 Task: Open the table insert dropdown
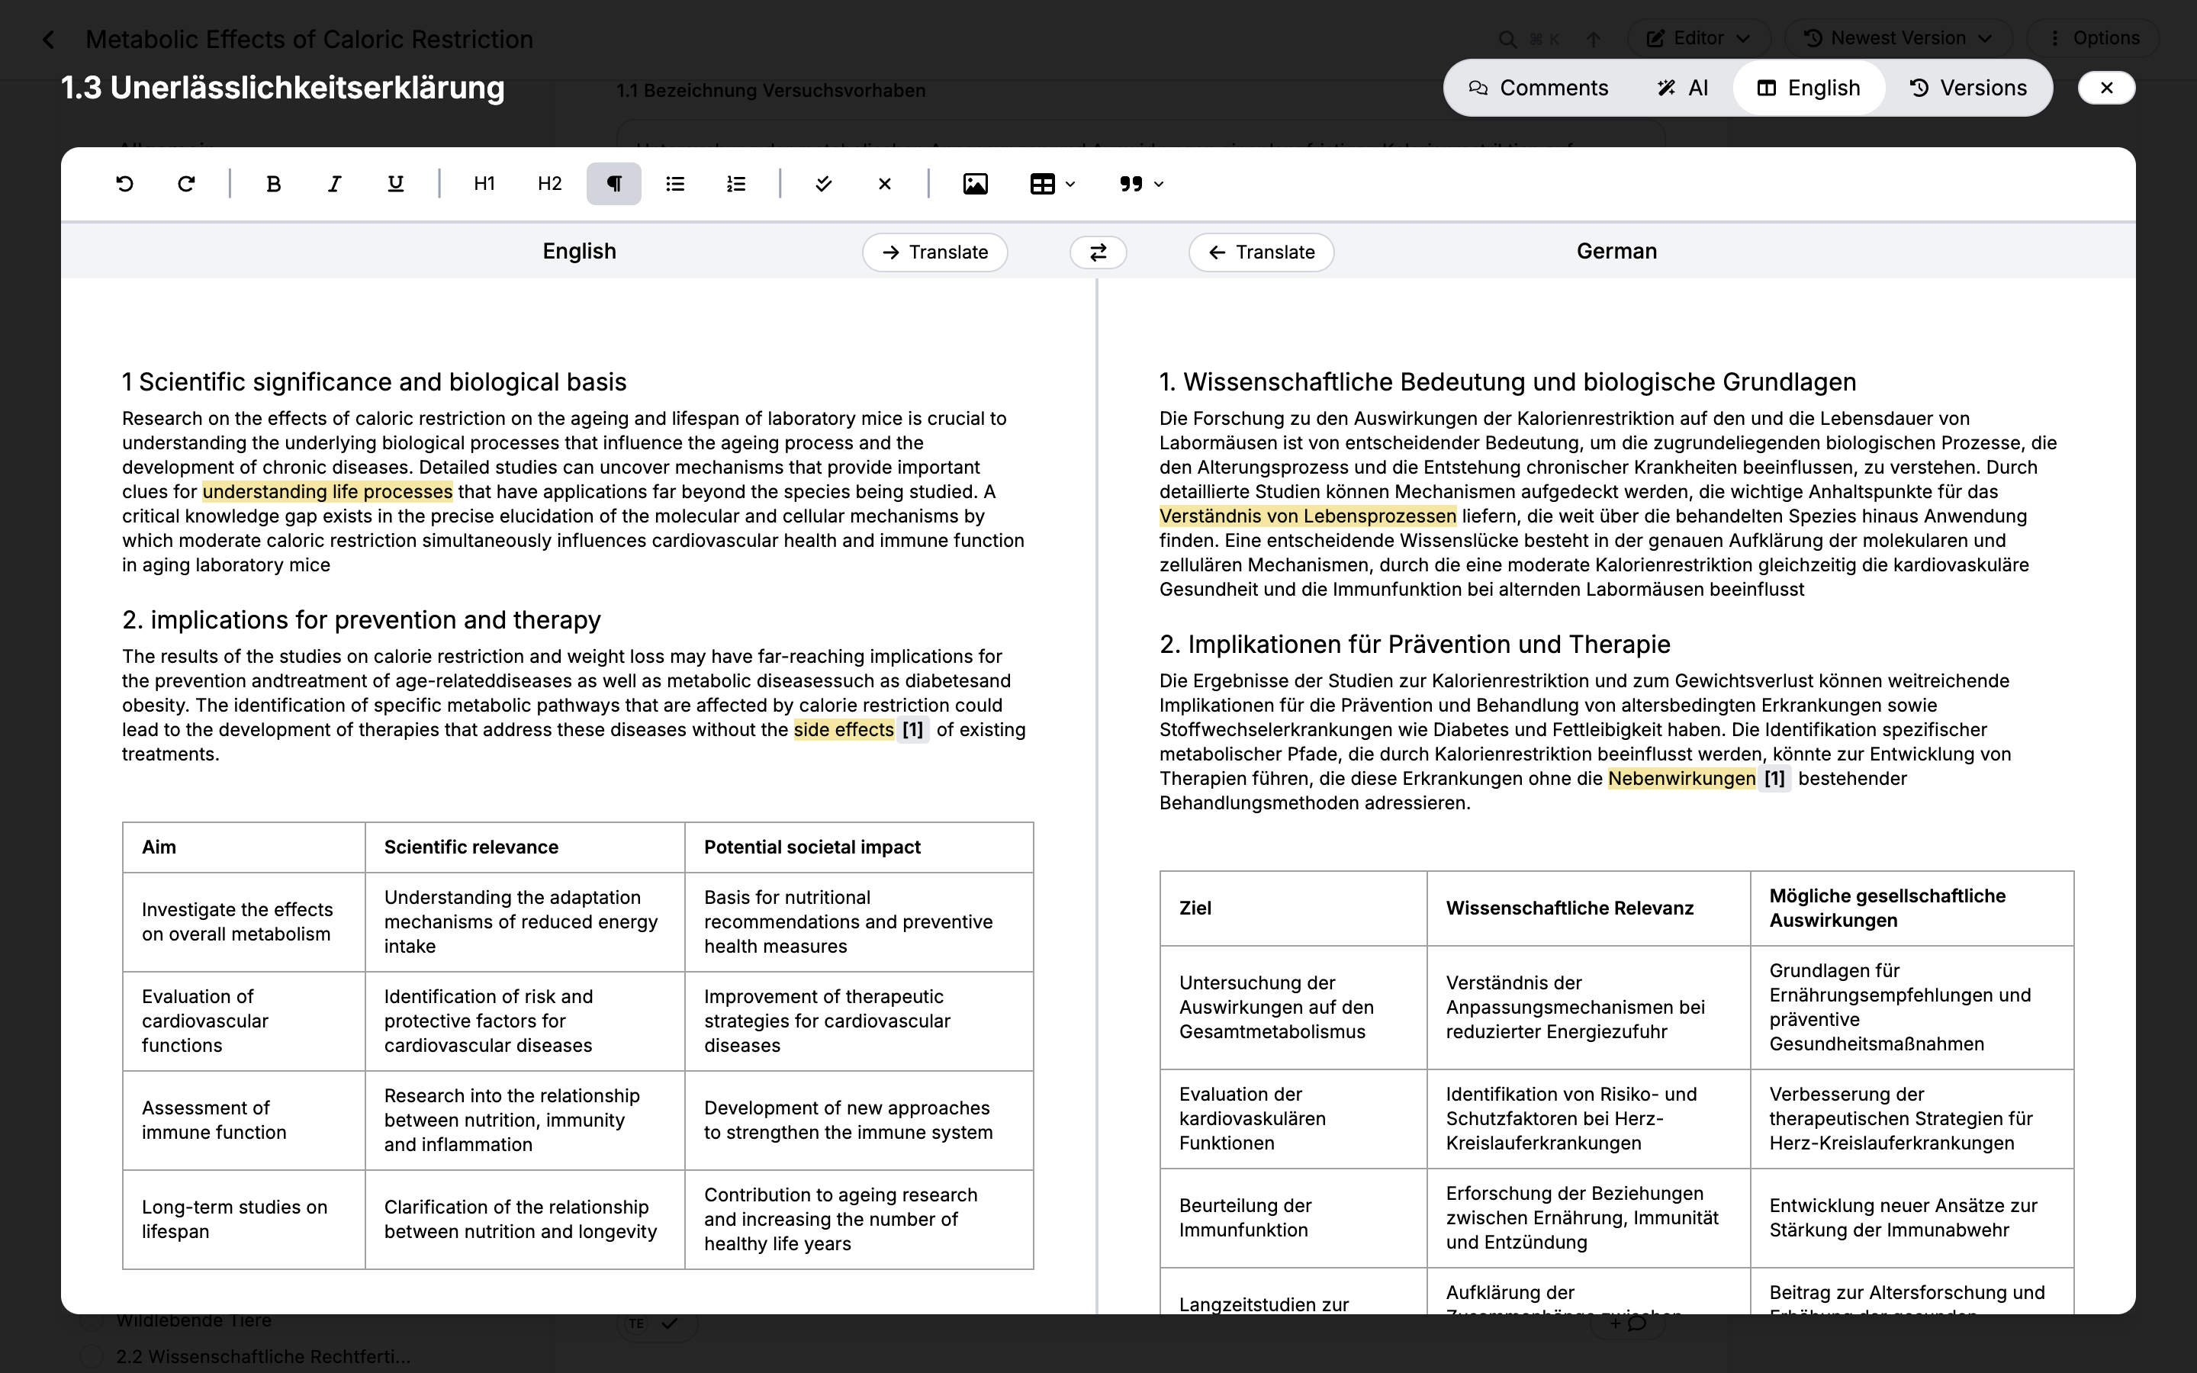[x=1052, y=185]
